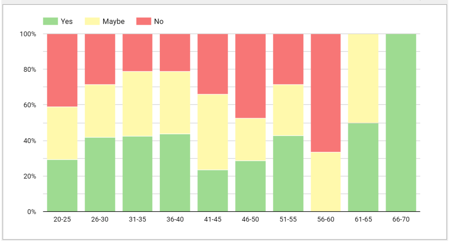Click the 46-50 x-axis label

coord(250,219)
